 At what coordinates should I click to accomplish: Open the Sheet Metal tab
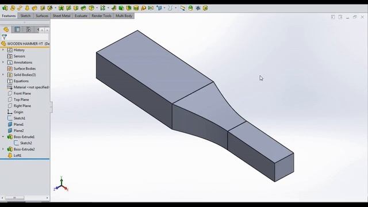[x=62, y=16]
